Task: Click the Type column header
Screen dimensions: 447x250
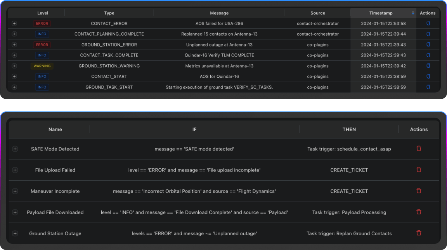Action: (x=109, y=13)
